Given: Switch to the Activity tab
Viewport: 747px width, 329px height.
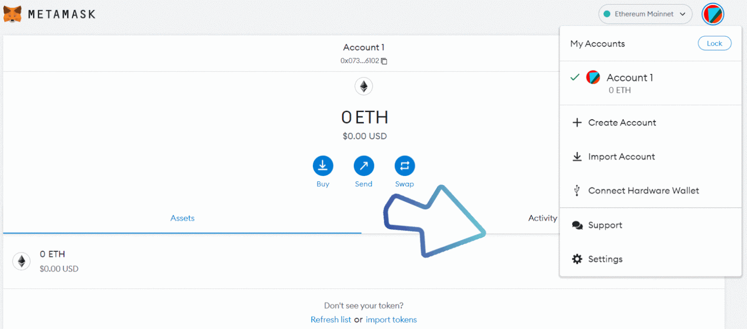Looking at the screenshot, I should (x=543, y=218).
